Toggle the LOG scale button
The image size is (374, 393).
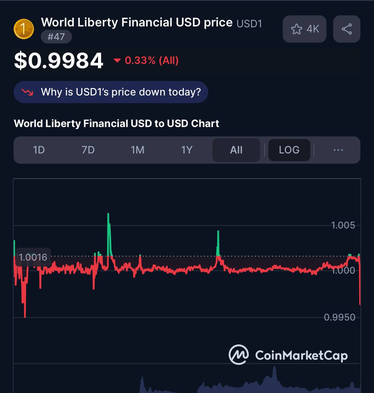[289, 150]
